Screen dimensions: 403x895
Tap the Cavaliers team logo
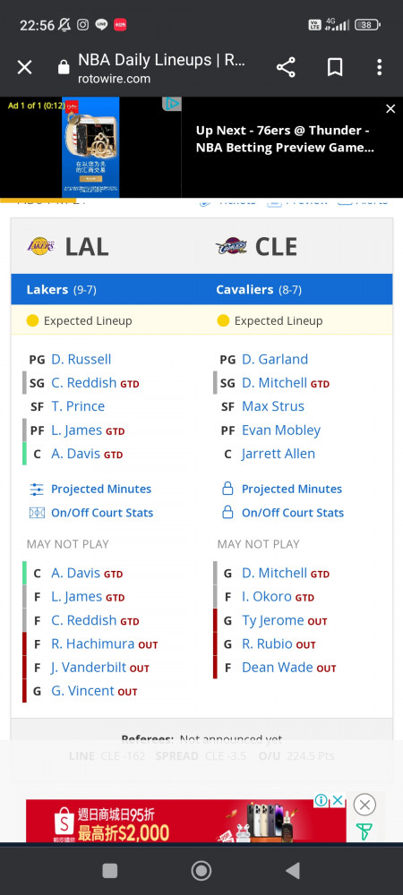click(x=231, y=247)
